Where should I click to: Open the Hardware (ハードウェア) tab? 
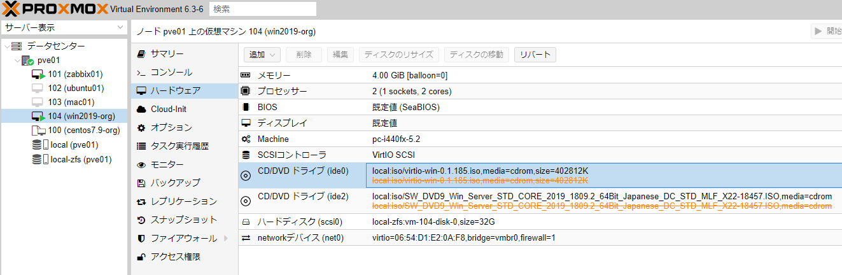click(x=185, y=91)
